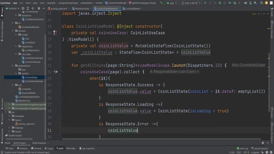The image size is (274, 154).
Task: Click the Project panel horizontal scrollbar
Action: click(19, 139)
